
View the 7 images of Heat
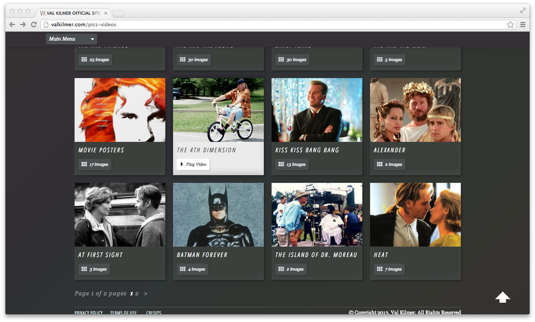pyautogui.click(x=389, y=269)
